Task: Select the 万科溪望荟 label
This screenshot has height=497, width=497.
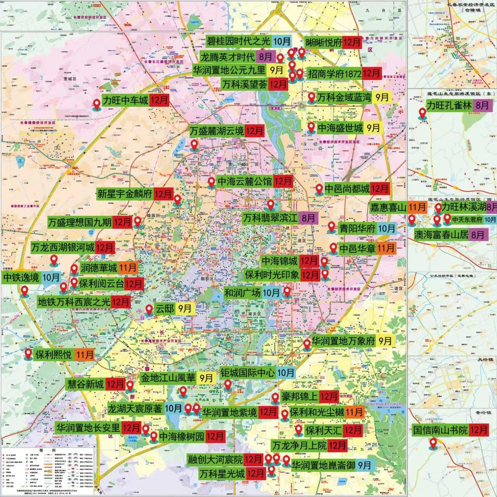Action: click(244, 84)
